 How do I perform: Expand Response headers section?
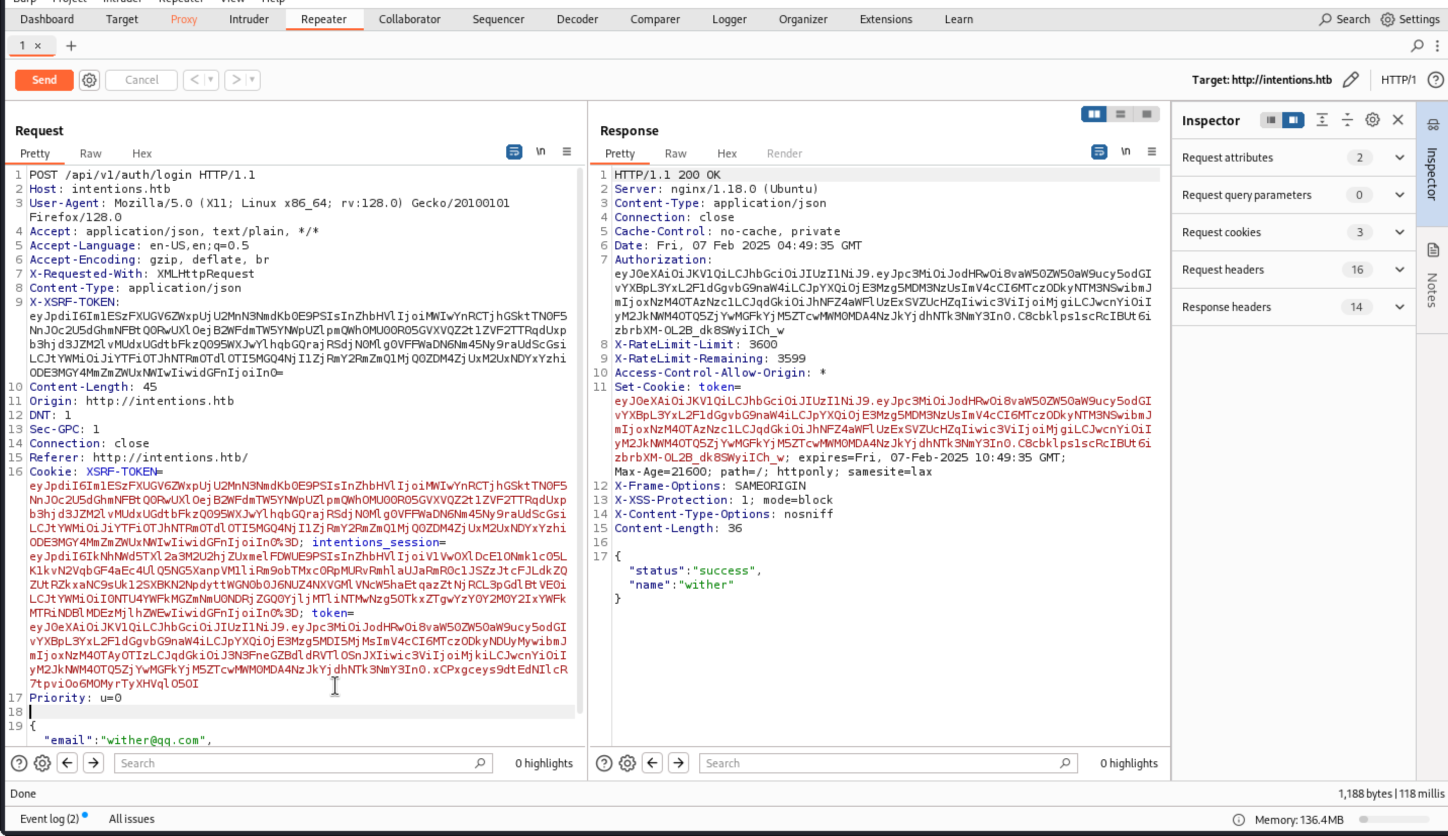(x=1399, y=306)
